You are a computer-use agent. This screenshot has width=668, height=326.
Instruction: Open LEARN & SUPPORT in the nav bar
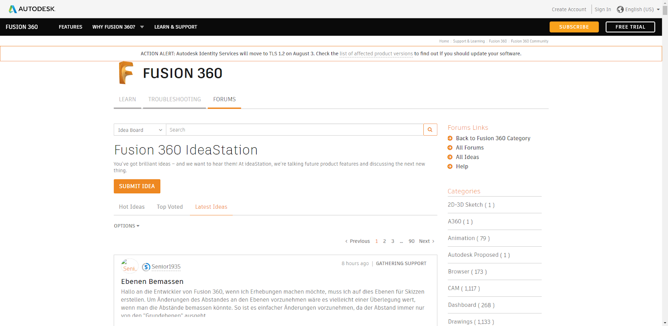click(176, 27)
